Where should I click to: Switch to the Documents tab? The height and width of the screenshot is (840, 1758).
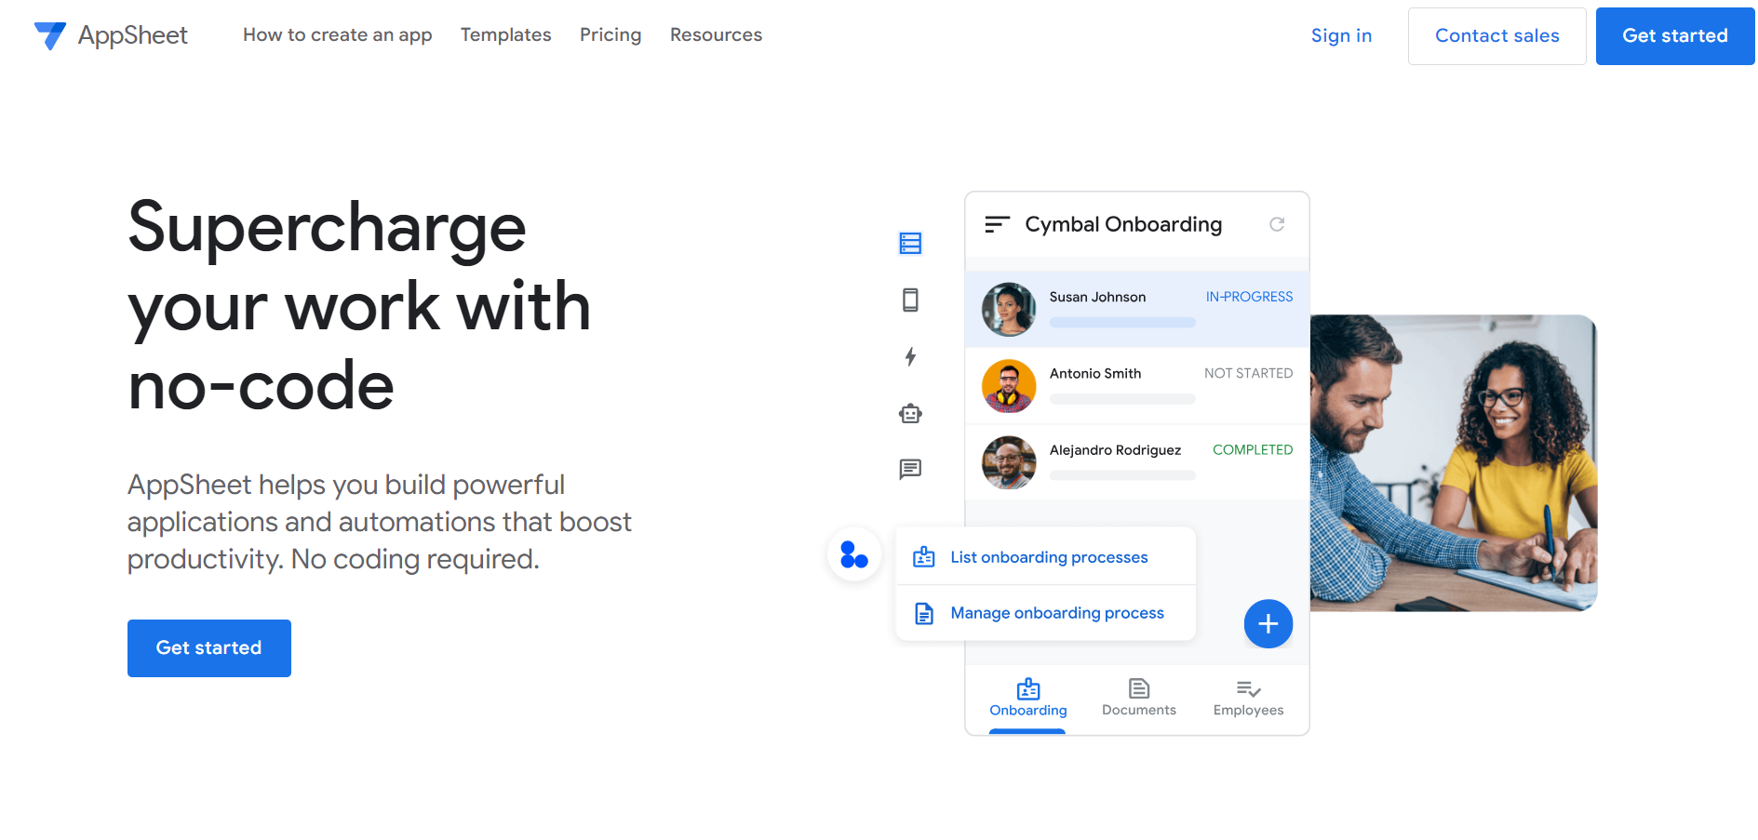(x=1138, y=699)
